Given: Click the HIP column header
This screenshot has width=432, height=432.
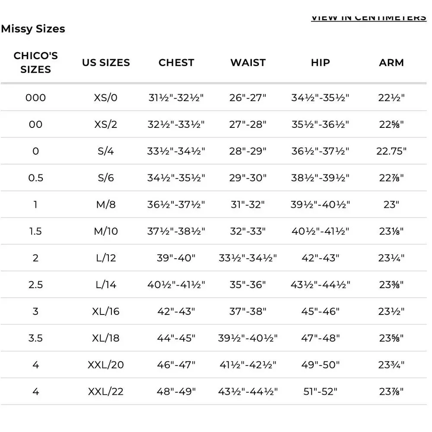Looking at the screenshot, I should 321,63.
